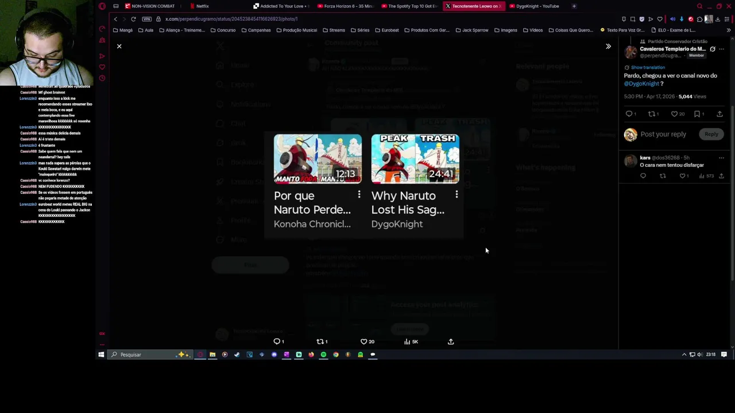The height and width of the screenshot is (413, 735).
Task: Open the workspaces icon beside the Opera logo
Action: 116,6
